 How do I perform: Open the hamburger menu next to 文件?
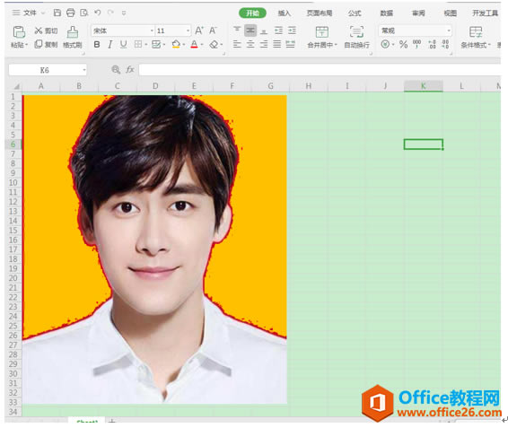coord(15,13)
